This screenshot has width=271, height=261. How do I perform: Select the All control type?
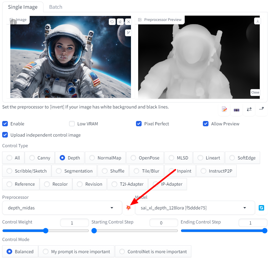point(13,158)
